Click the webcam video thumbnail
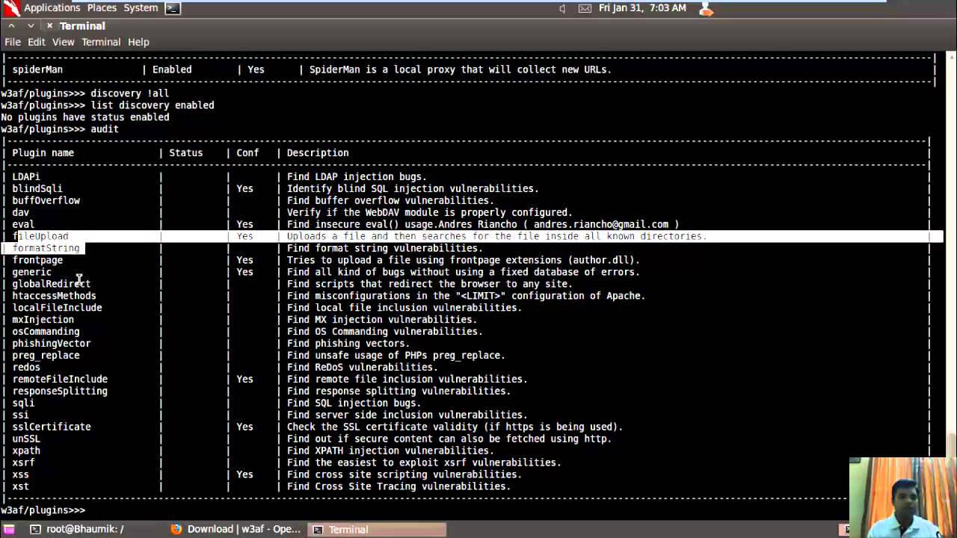The height and width of the screenshot is (538, 957). (x=902, y=497)
